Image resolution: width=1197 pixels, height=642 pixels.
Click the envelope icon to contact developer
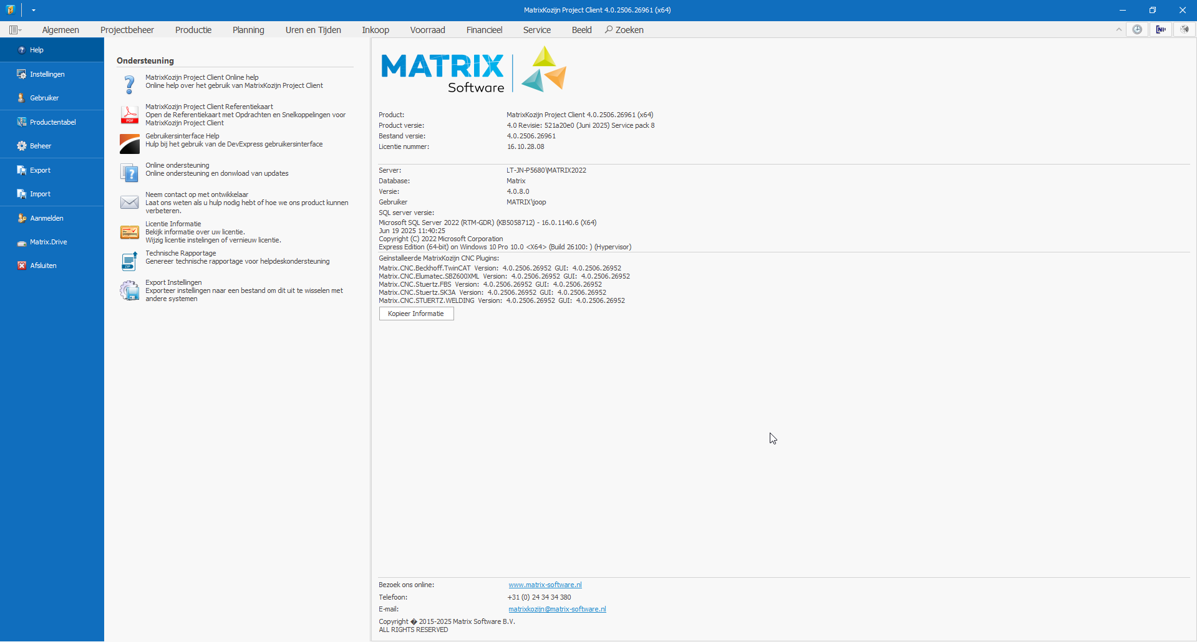coord(129,203)
